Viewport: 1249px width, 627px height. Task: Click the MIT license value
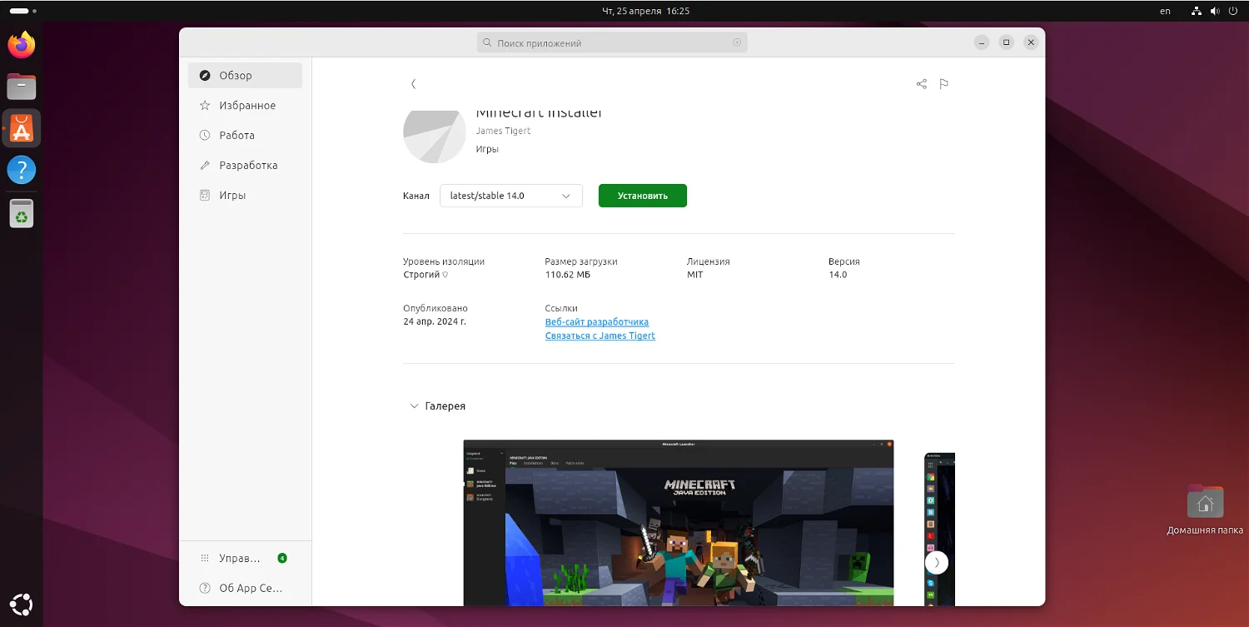pos(695,275)
